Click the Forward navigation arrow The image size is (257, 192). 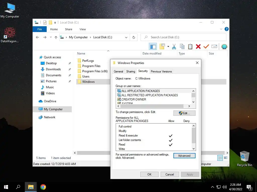point(45,37)
